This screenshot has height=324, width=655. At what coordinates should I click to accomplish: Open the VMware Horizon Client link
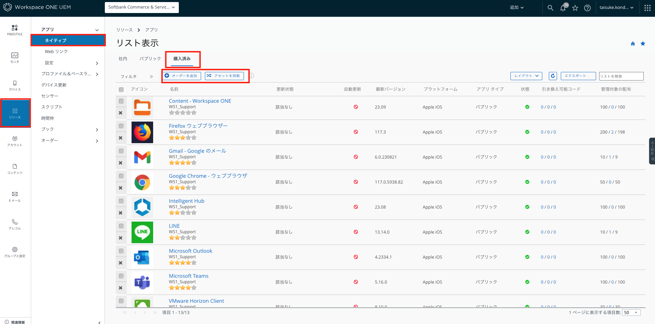click(x=196, y=301)
